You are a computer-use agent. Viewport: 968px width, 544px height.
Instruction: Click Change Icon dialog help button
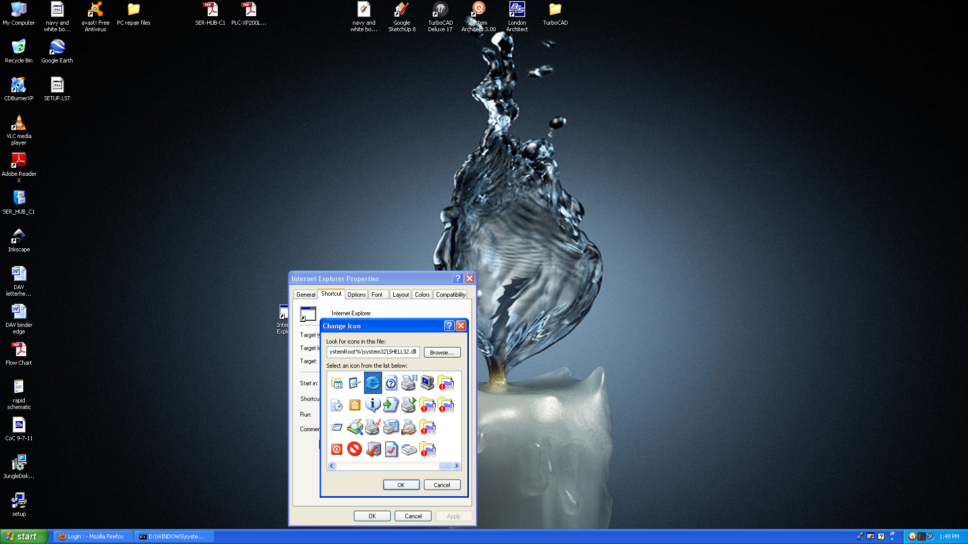point(449,326)
